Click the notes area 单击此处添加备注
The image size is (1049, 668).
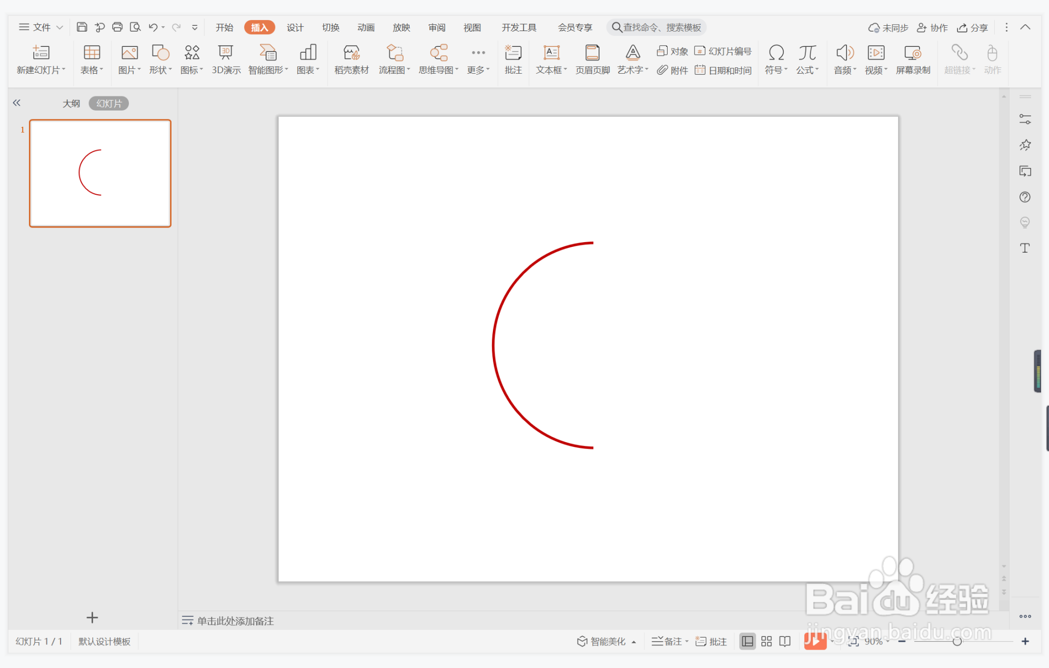[x=235, y=621]
